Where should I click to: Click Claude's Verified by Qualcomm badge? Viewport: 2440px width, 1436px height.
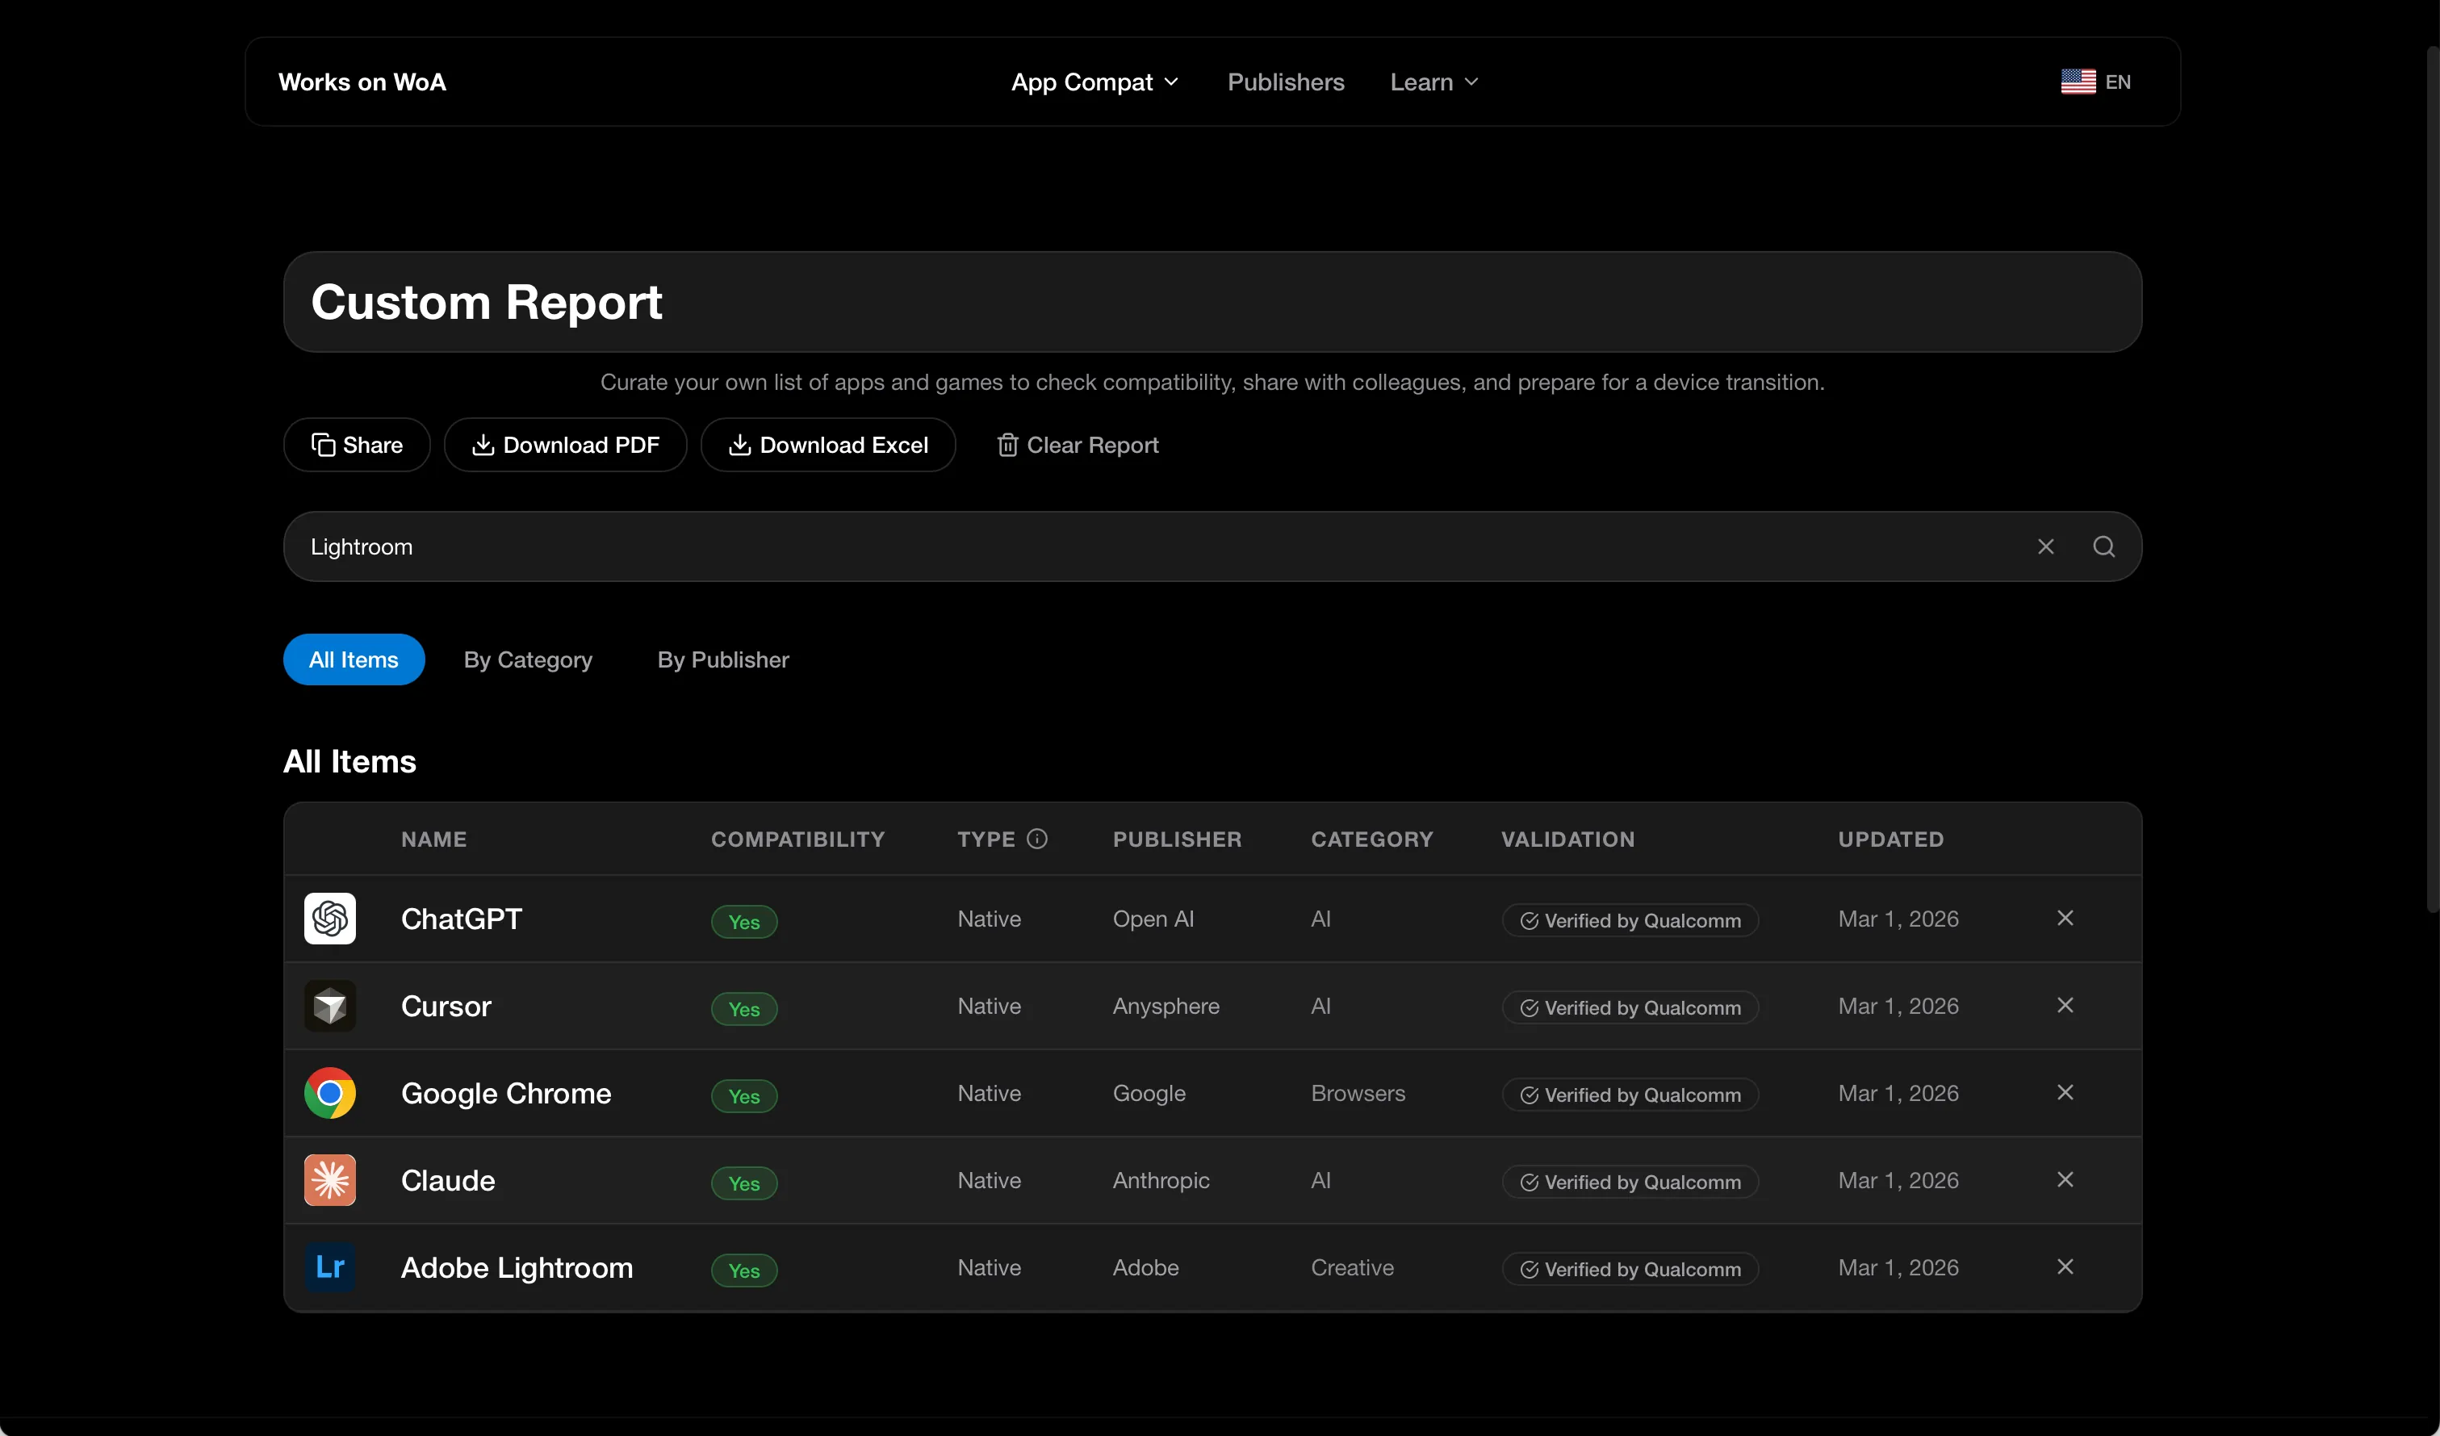pyautogui.click(x=1630, y=1182)
